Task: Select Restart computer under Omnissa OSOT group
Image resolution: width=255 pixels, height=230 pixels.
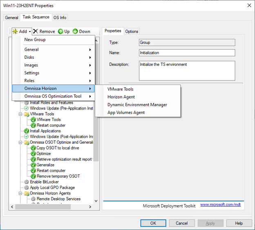Action: coord(51,170)
